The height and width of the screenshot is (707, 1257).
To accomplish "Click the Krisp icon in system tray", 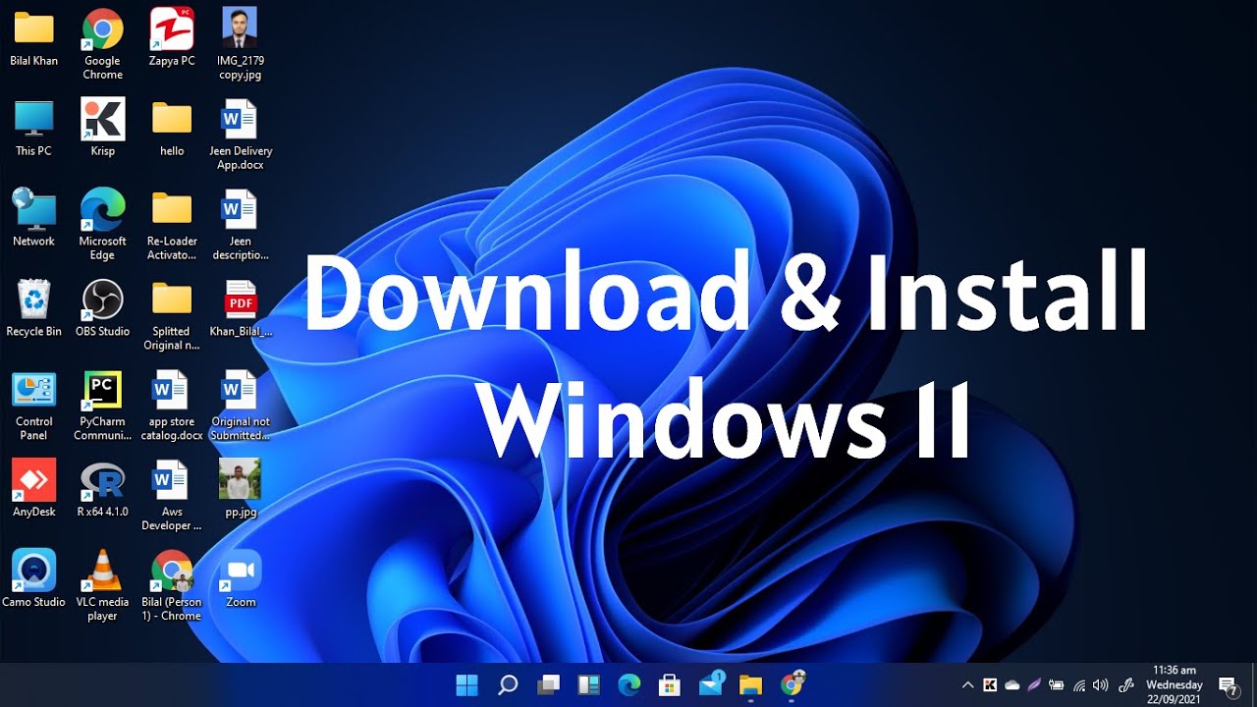I will pos(990,685).
